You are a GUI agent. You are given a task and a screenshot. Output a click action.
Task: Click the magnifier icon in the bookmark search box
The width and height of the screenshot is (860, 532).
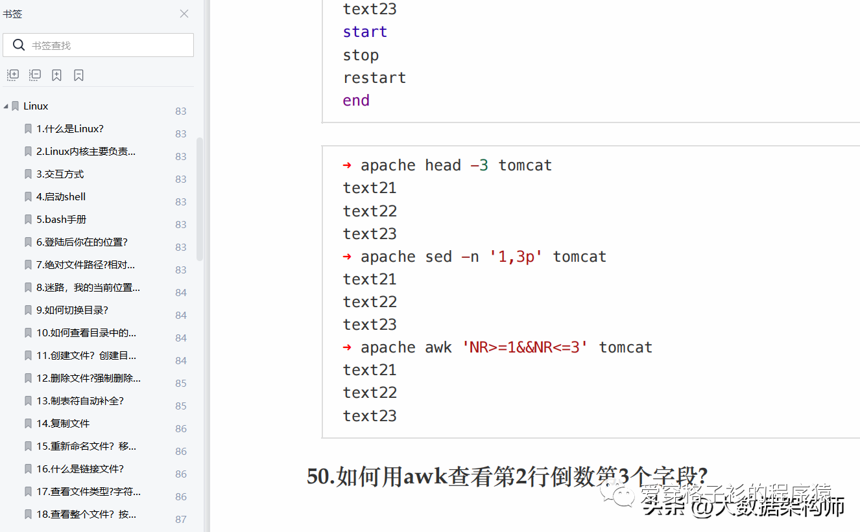pos(18,45)
